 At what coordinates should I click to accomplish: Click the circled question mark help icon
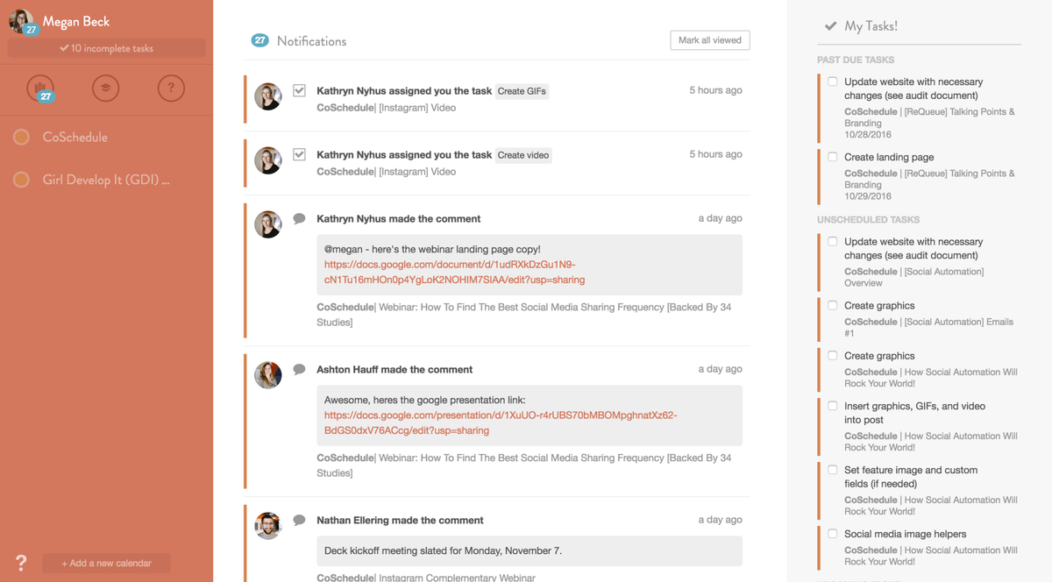click(171, 88)
